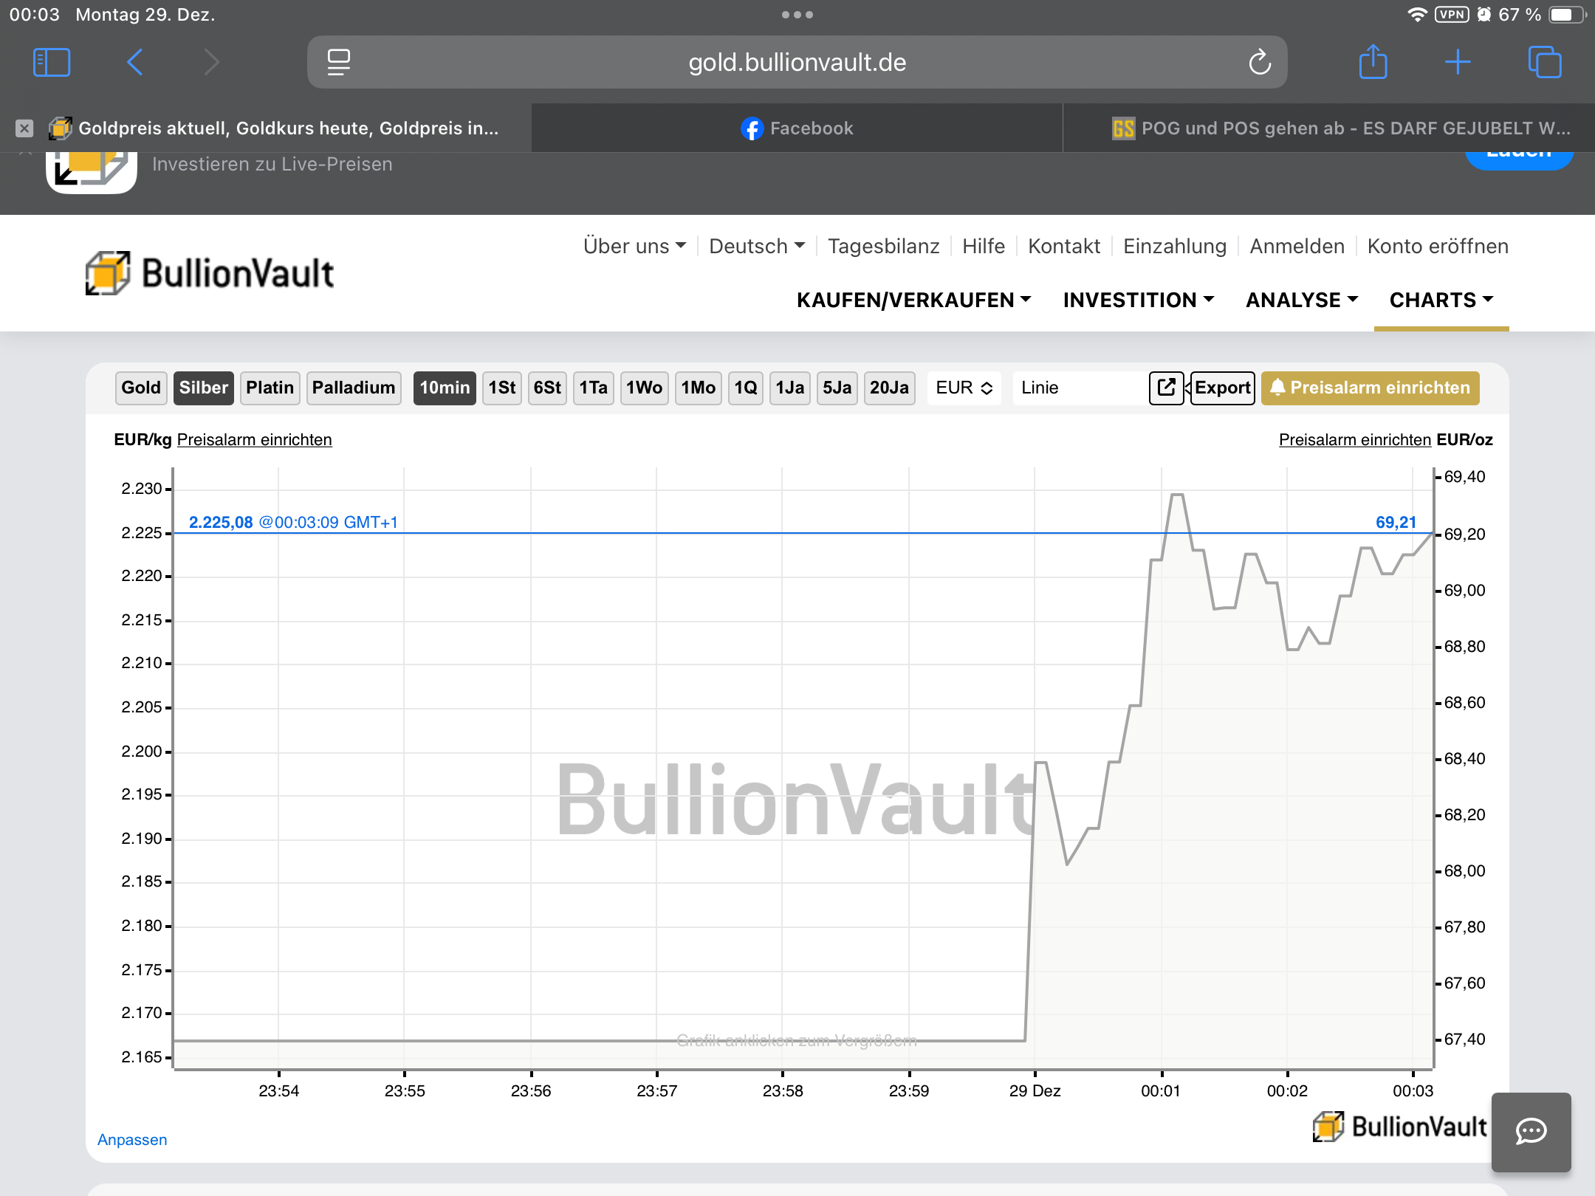
Task: Open Safari sidebar panel icon
Action: [x=52, y=63]
